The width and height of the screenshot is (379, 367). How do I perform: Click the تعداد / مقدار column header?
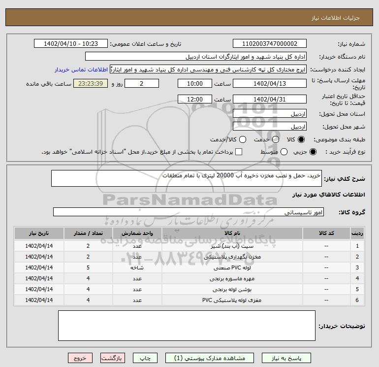coord(88,233)
